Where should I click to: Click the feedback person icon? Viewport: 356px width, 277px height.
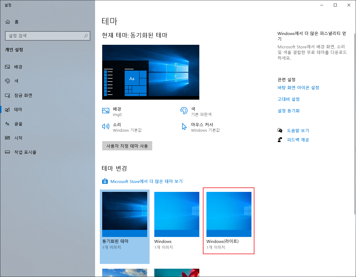point(280,140)
